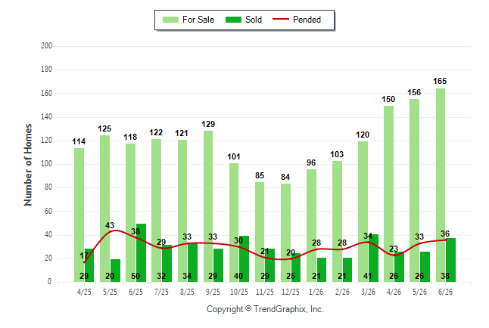Click the Pended red line legend marker
This screenshot has width=489, height=328.
coord(281,20)
